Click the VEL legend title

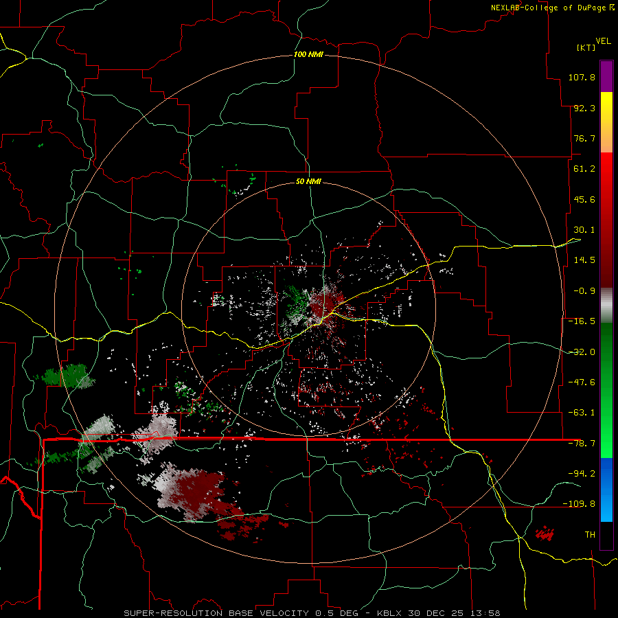click(x=603, y=41)
